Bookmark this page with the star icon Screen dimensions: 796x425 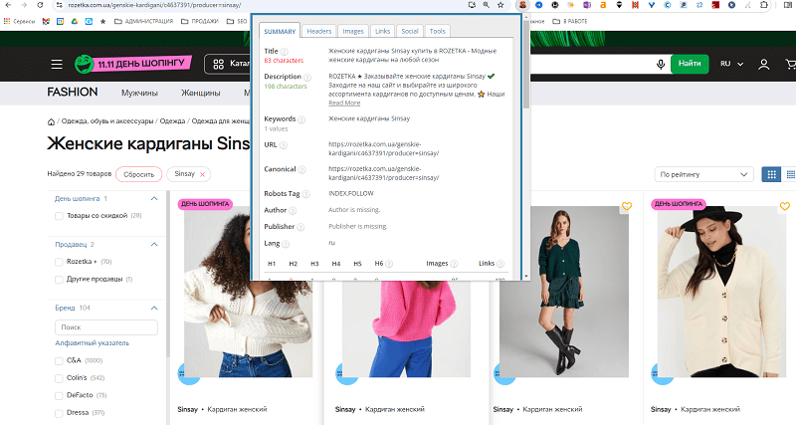[x=500, y=5]
